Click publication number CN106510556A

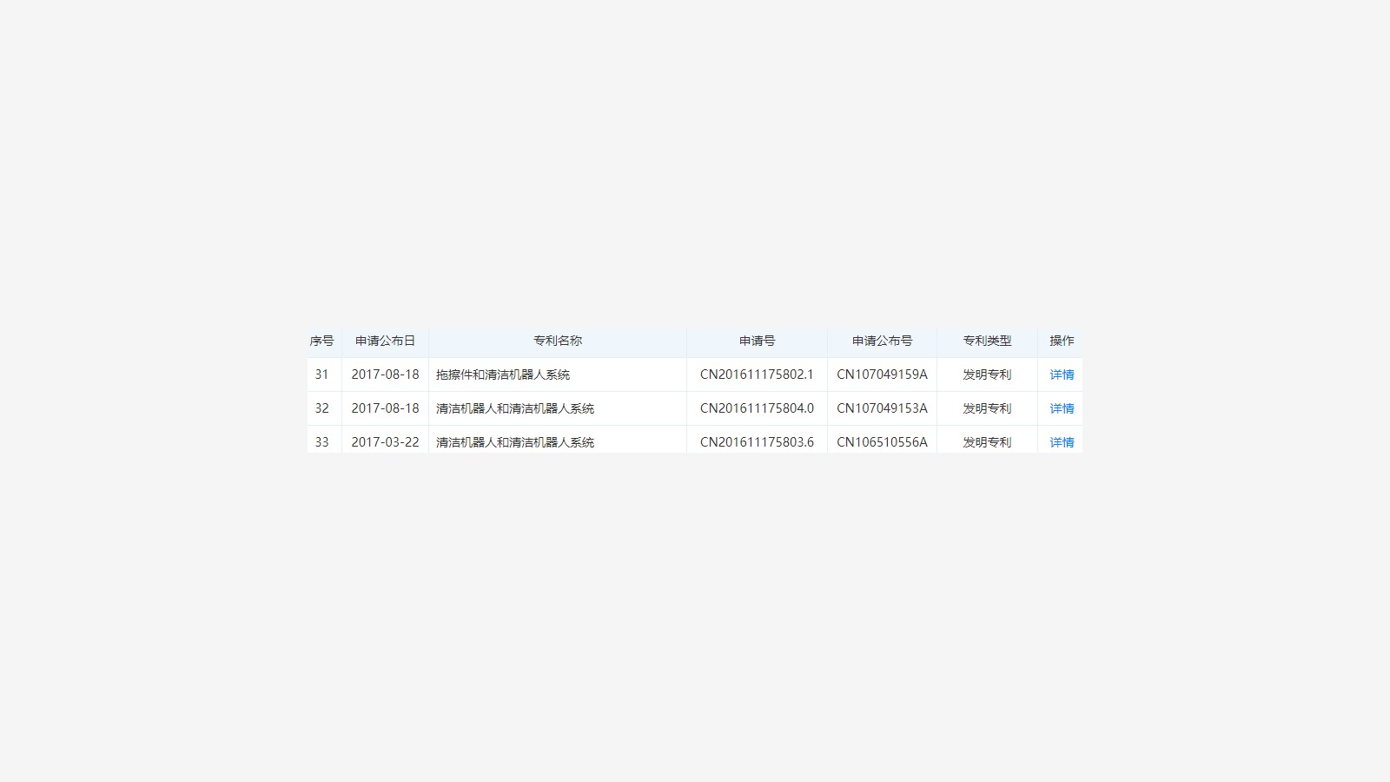882,442
